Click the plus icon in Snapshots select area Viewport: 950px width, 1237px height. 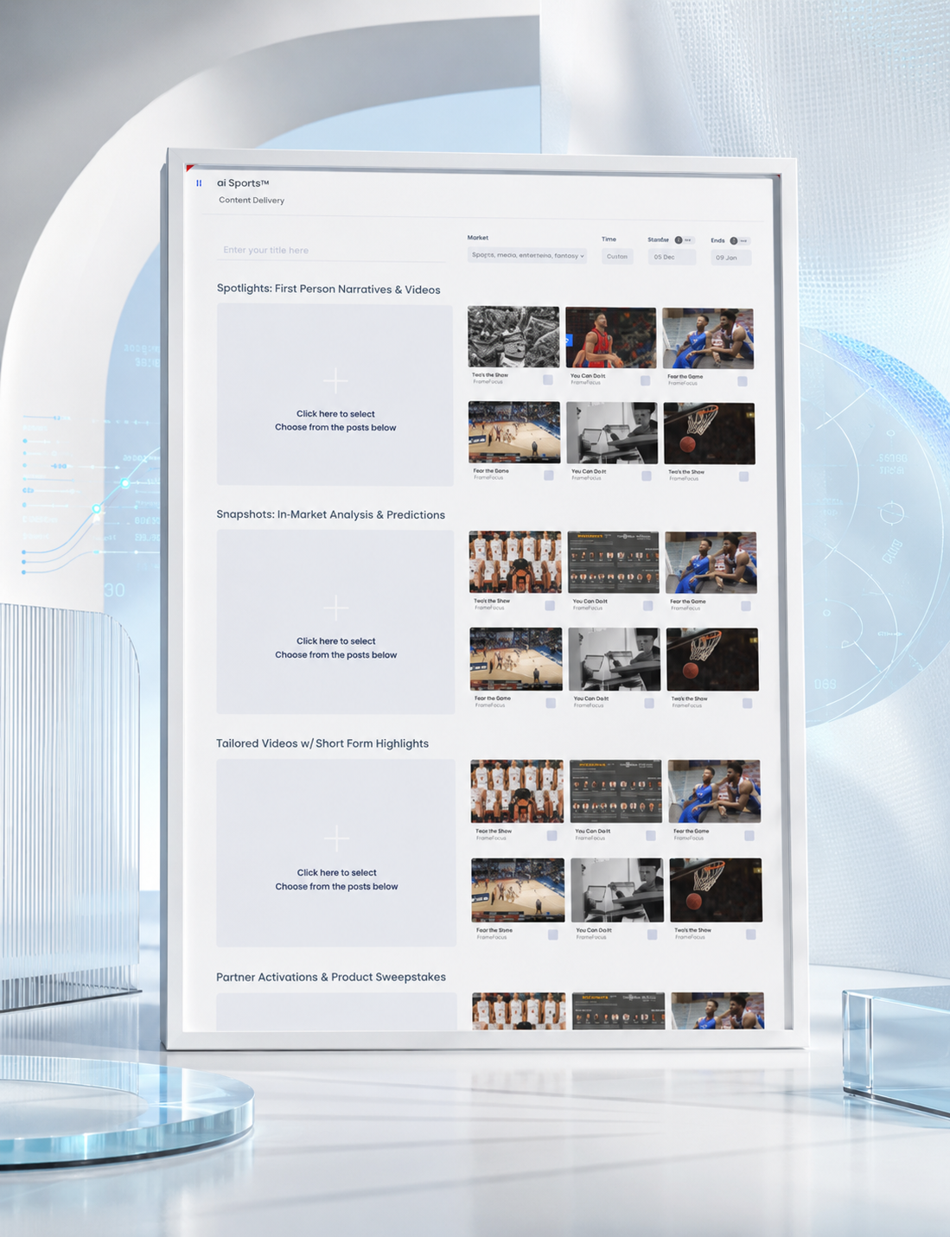[336, 608]
